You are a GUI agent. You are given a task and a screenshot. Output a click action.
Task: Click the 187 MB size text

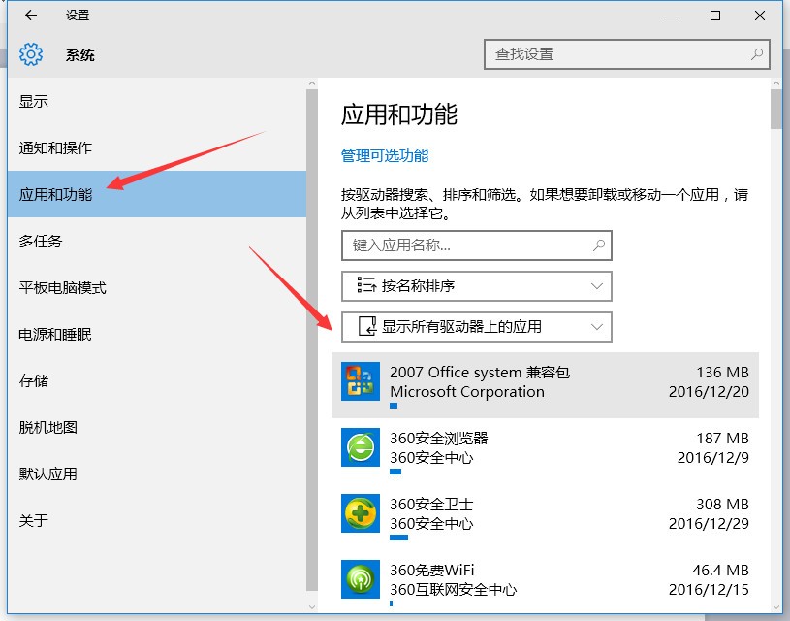[722, 439]
